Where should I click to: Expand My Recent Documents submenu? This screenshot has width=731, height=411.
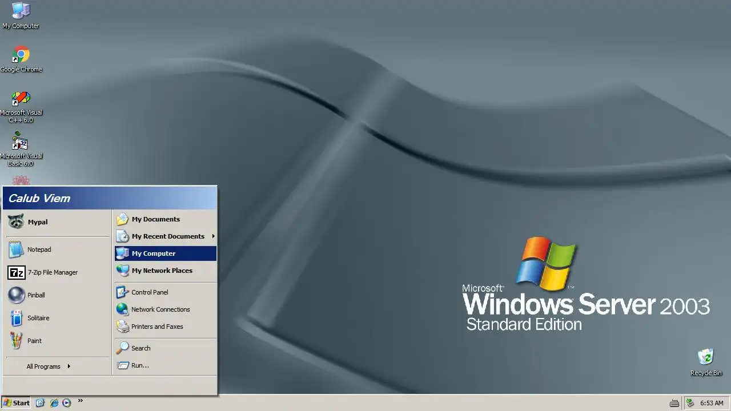(166, 236)
